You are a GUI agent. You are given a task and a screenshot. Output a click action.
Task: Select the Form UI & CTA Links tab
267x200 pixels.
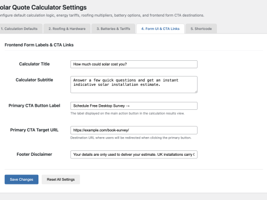click(x=160, y=29)
